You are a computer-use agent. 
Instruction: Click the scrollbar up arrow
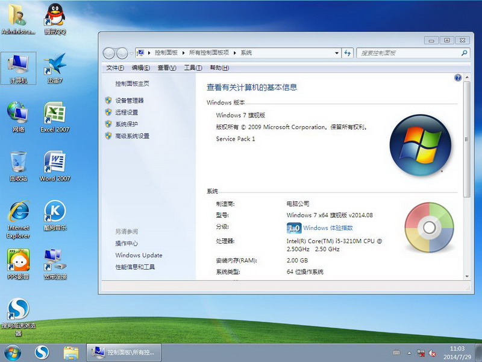coord(466,77)
